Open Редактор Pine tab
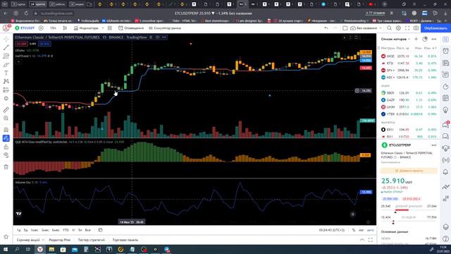This screenshot has height=254, width=451. click(x=59, y=240)
